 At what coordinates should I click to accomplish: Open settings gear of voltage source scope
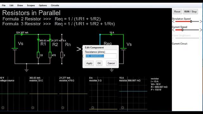3,108
